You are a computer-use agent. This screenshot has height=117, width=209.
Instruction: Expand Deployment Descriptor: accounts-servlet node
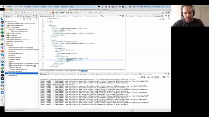click(6, 23)
